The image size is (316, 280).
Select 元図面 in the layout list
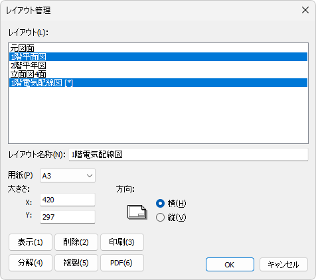(x=158, y=48)
